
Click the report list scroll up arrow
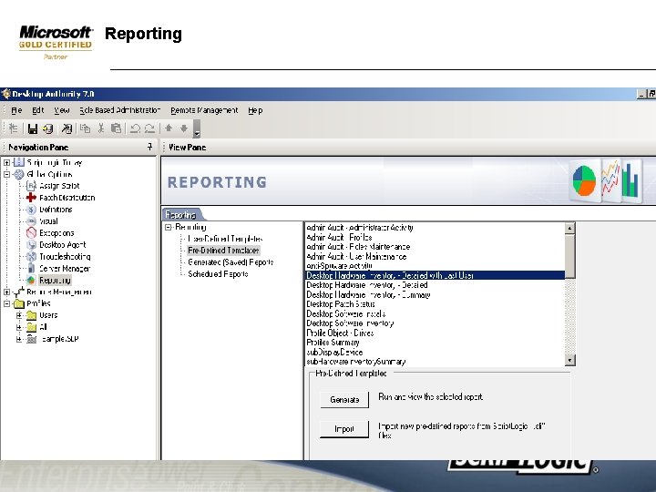569,228
